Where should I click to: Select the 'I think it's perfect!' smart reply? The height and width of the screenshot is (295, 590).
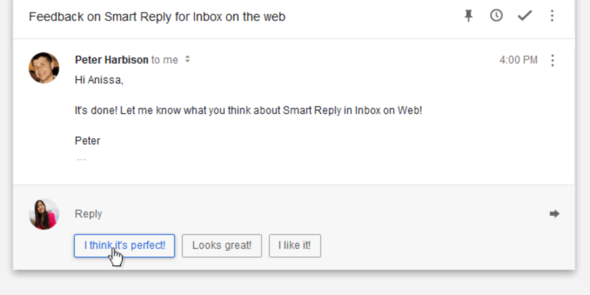[124, 246]
